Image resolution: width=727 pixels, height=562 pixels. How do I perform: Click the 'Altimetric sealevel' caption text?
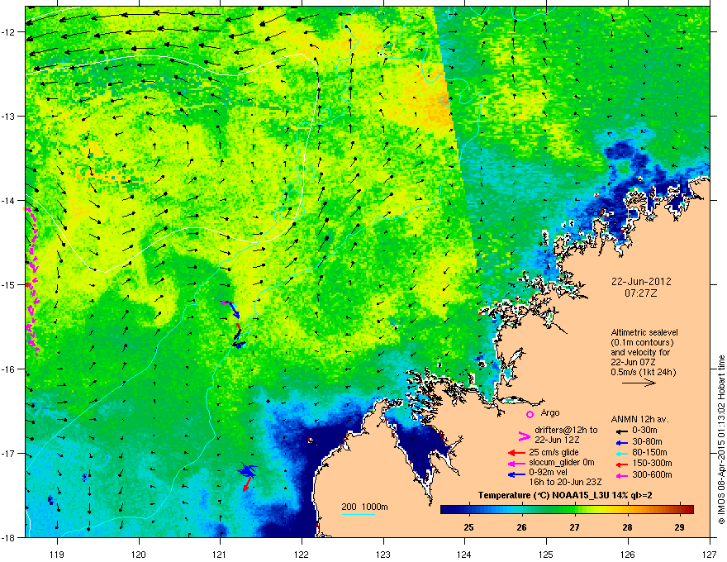point(644,332)
